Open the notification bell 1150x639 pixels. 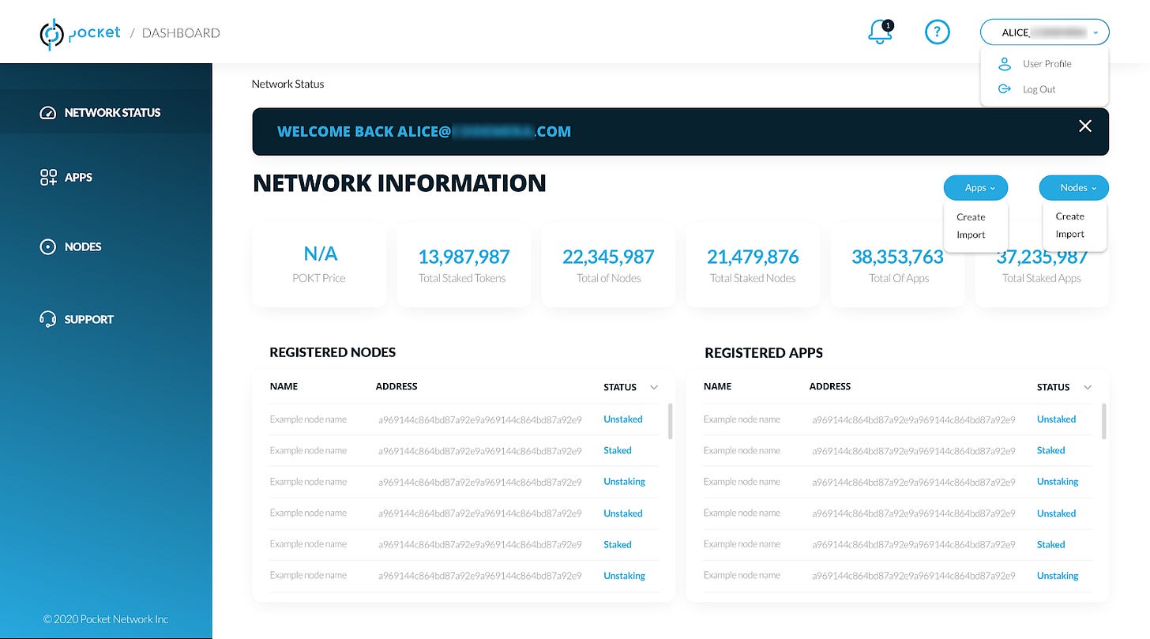point(879,32)
